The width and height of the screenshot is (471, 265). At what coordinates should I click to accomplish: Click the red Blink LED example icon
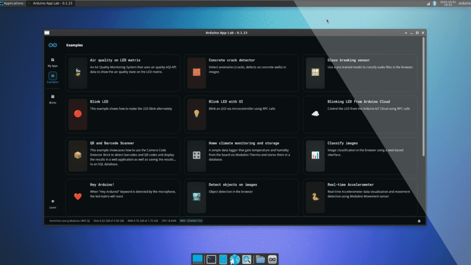pos(78,114)
